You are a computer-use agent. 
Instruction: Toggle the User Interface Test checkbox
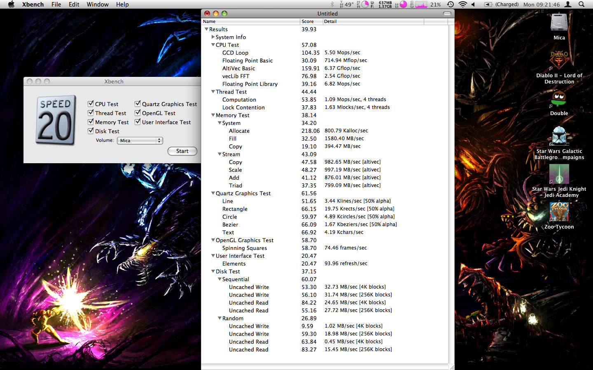[x=138, y=122]
